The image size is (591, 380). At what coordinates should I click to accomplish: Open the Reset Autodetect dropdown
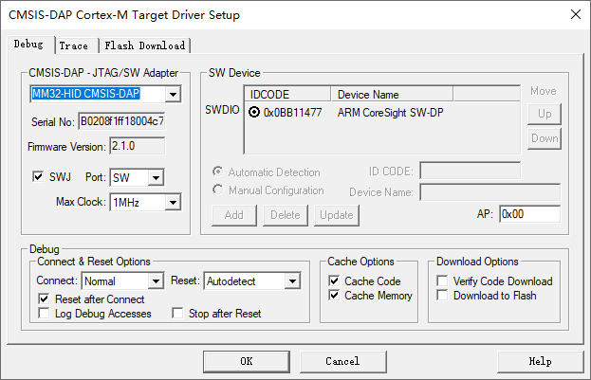tap(292, 281)
